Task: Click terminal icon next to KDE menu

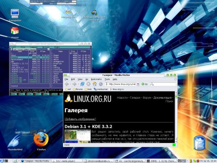Action: tap(6, 161)
